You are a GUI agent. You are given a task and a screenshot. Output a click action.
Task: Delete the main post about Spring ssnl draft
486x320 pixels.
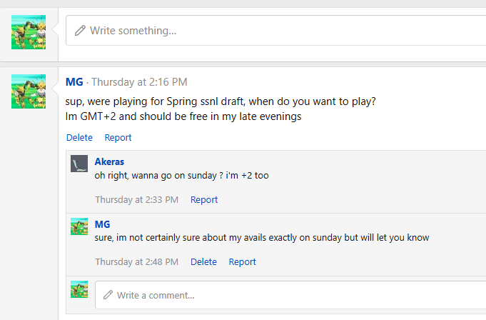(x=79, y=138)
